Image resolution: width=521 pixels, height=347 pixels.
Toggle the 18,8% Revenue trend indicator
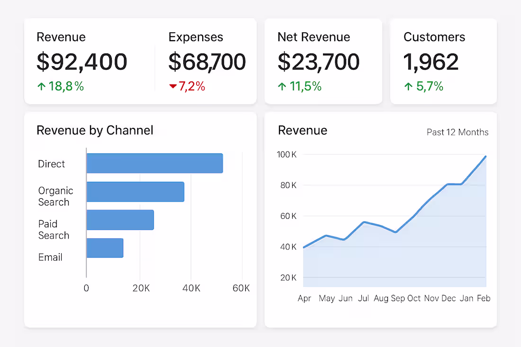[x=61, y=86]
